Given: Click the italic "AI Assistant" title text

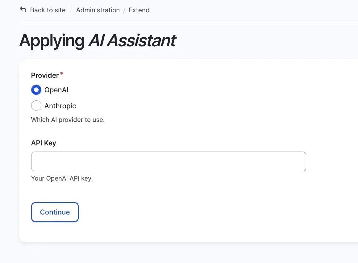Looking at the screenshot, I should click(132, 41).
